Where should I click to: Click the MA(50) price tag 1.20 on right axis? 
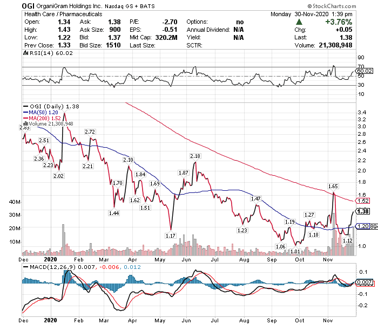(363, 226)
